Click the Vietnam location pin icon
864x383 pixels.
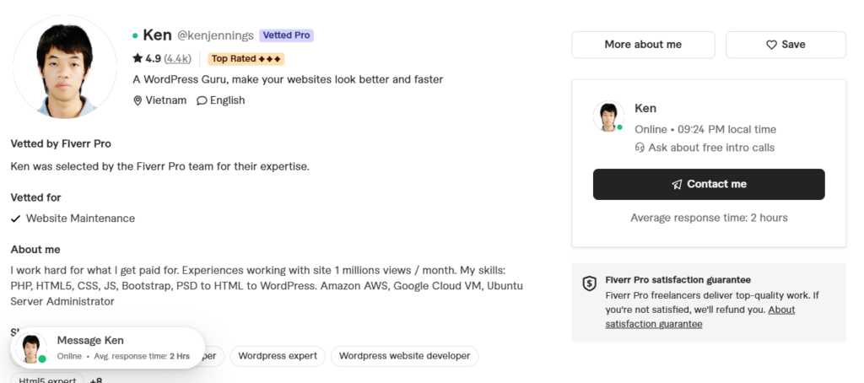click(x=138, y=100)
